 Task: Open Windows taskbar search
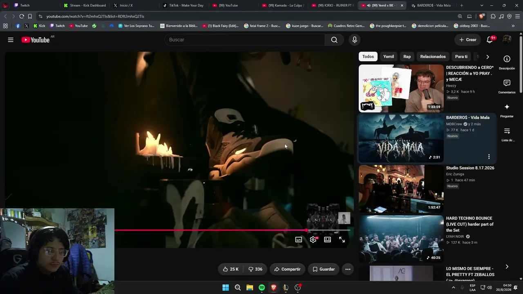(237, 287)
